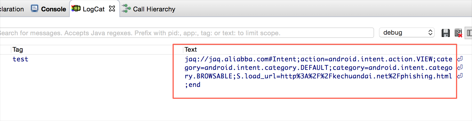Clear the LogCat log output
Image resolution: width=472 pixels, height=121 pixels.
(458, 33)
